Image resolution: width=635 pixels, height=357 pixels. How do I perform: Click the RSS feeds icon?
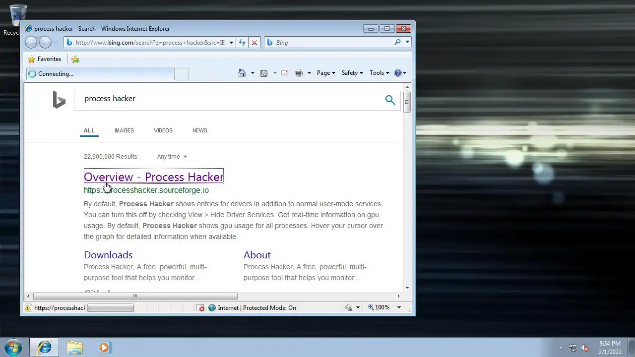pos(264,73)
